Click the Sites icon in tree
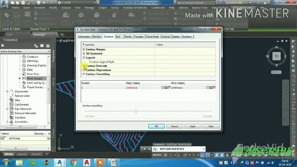This screenshot has width=297, height=167. 12,100
